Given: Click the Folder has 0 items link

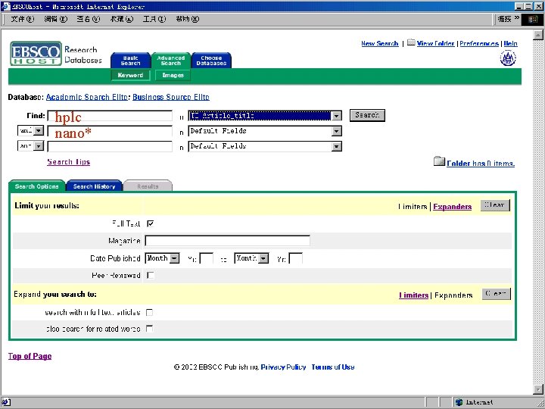Looking at the screenshot, I should point(481,164).
